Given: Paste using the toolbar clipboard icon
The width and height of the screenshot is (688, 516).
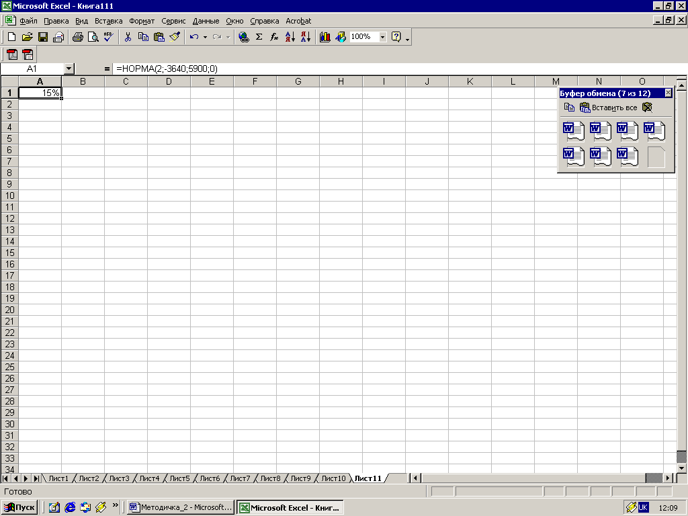Looking at the screenshot, I should [159, 37].
